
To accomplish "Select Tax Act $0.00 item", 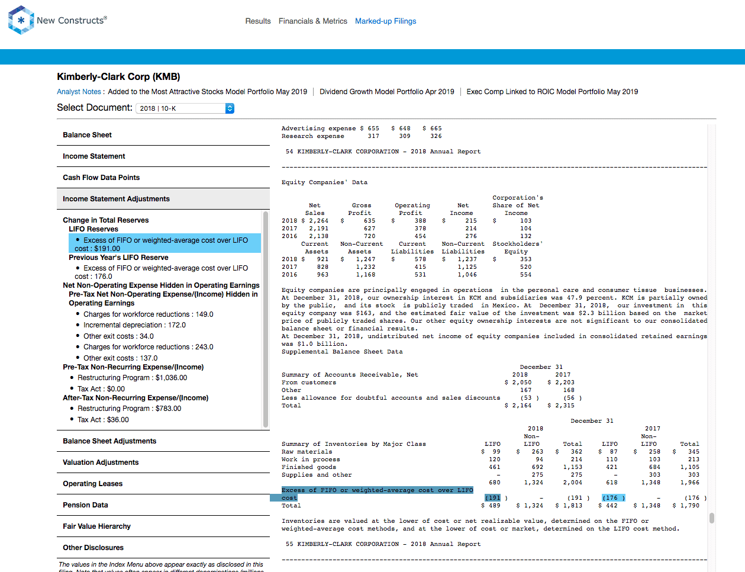I will (x=101, y=389).
